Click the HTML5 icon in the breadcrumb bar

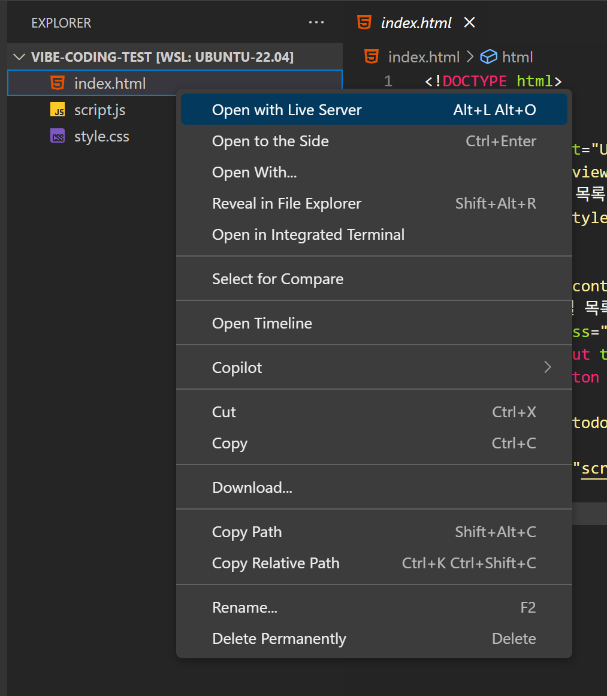coord(372,57)
